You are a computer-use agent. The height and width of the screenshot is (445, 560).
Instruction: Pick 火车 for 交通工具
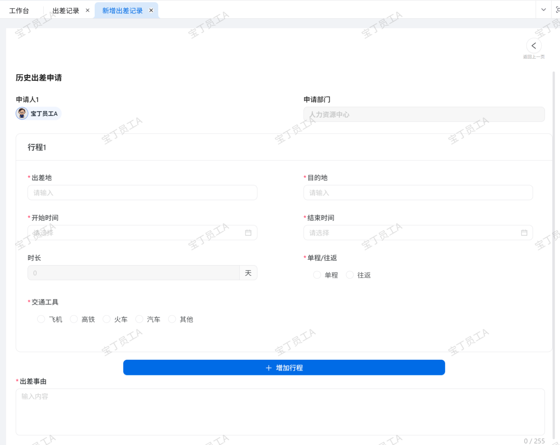107,319
